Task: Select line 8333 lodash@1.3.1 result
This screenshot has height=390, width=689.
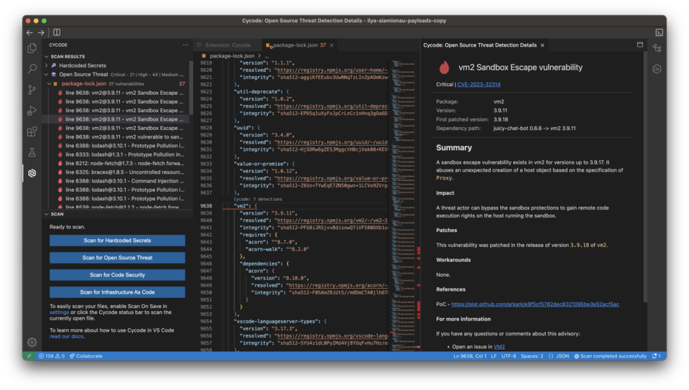Action: pos(116,154)
